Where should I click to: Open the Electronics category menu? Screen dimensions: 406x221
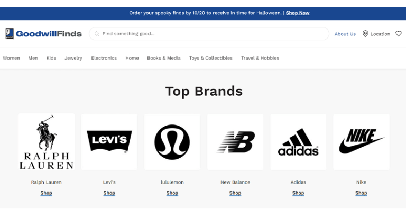[x=104, y=58]
